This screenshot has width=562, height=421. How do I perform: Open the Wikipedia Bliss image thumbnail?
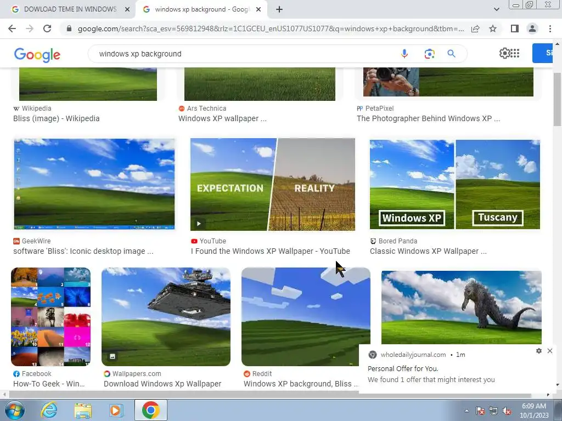88,84
